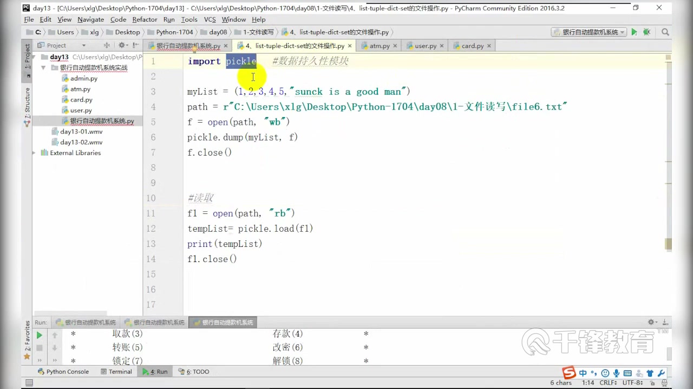The height and width of the screenshot is (389, 693).
Task: Select admin.py in project tree
Action: 83,78
